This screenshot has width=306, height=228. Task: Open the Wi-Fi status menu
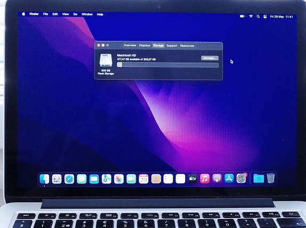(251, 16)
